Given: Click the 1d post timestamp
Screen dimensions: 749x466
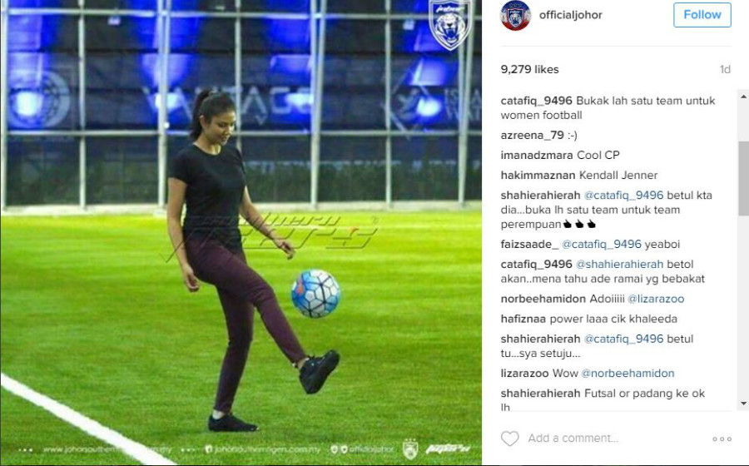Looking at the screenshot, I should (725, 70).
